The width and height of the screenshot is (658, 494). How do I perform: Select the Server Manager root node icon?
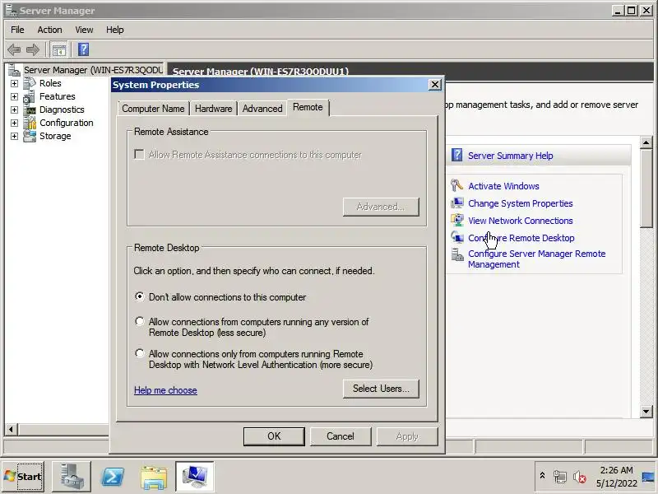(14, 70)
